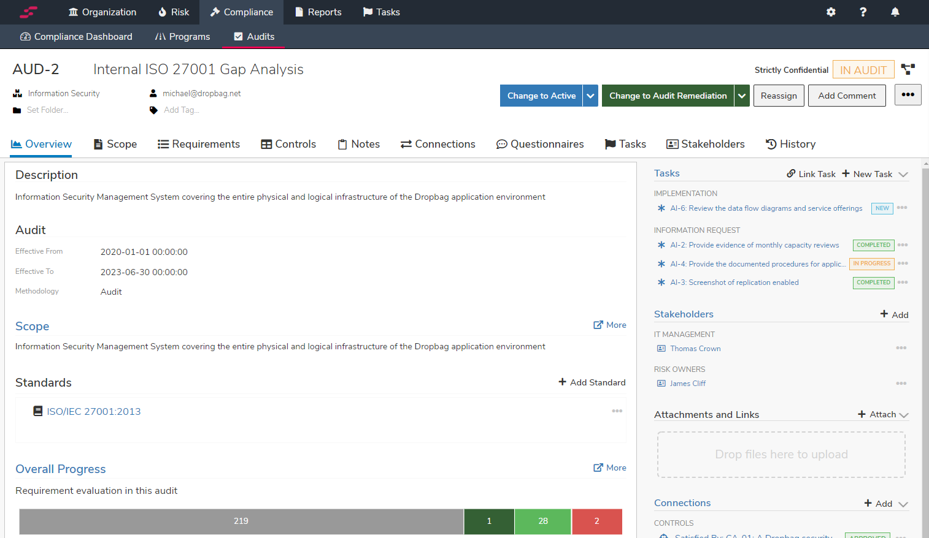Screen dimensions: 929x538
Task: Click the book icon of ISO/IEC 27001:2013
Action: tap(38, 411)
